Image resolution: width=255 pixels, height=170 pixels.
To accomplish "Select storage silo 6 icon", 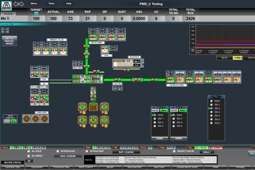I will [104, 120].
